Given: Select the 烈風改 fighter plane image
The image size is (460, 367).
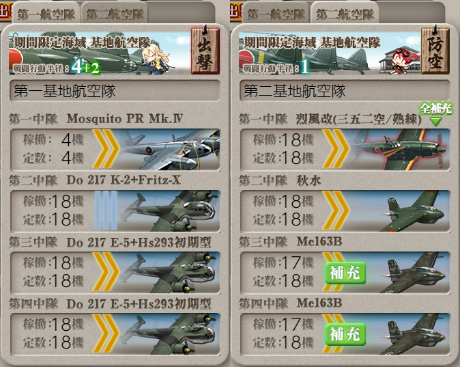Looking at the screenshot, I should pyautogui.click(x=399, y=150).
